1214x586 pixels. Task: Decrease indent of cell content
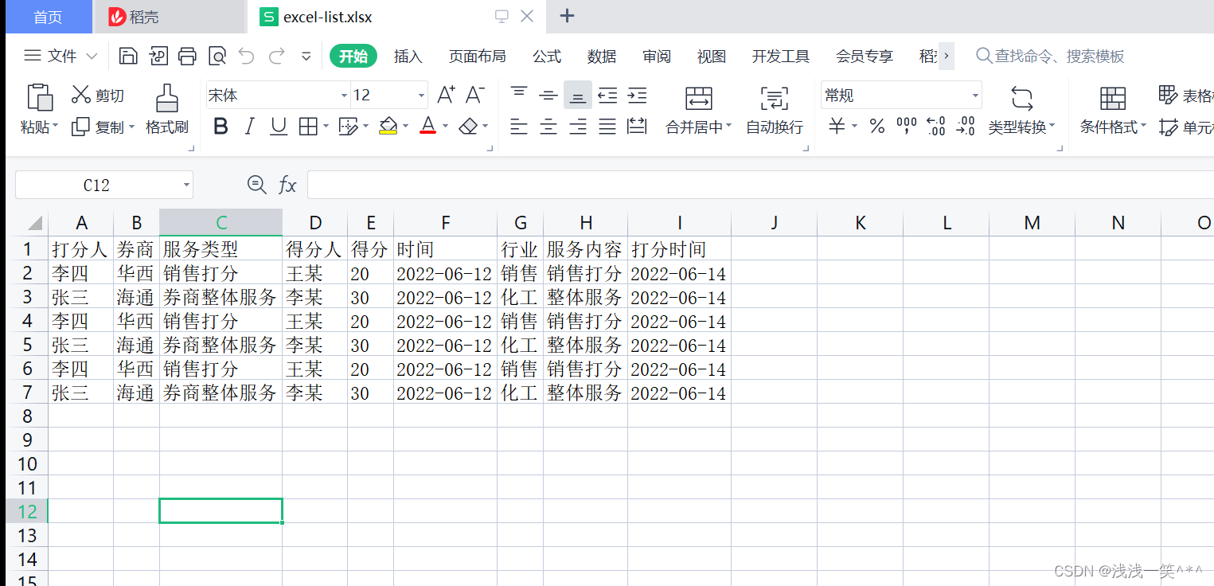coord(607,95)
